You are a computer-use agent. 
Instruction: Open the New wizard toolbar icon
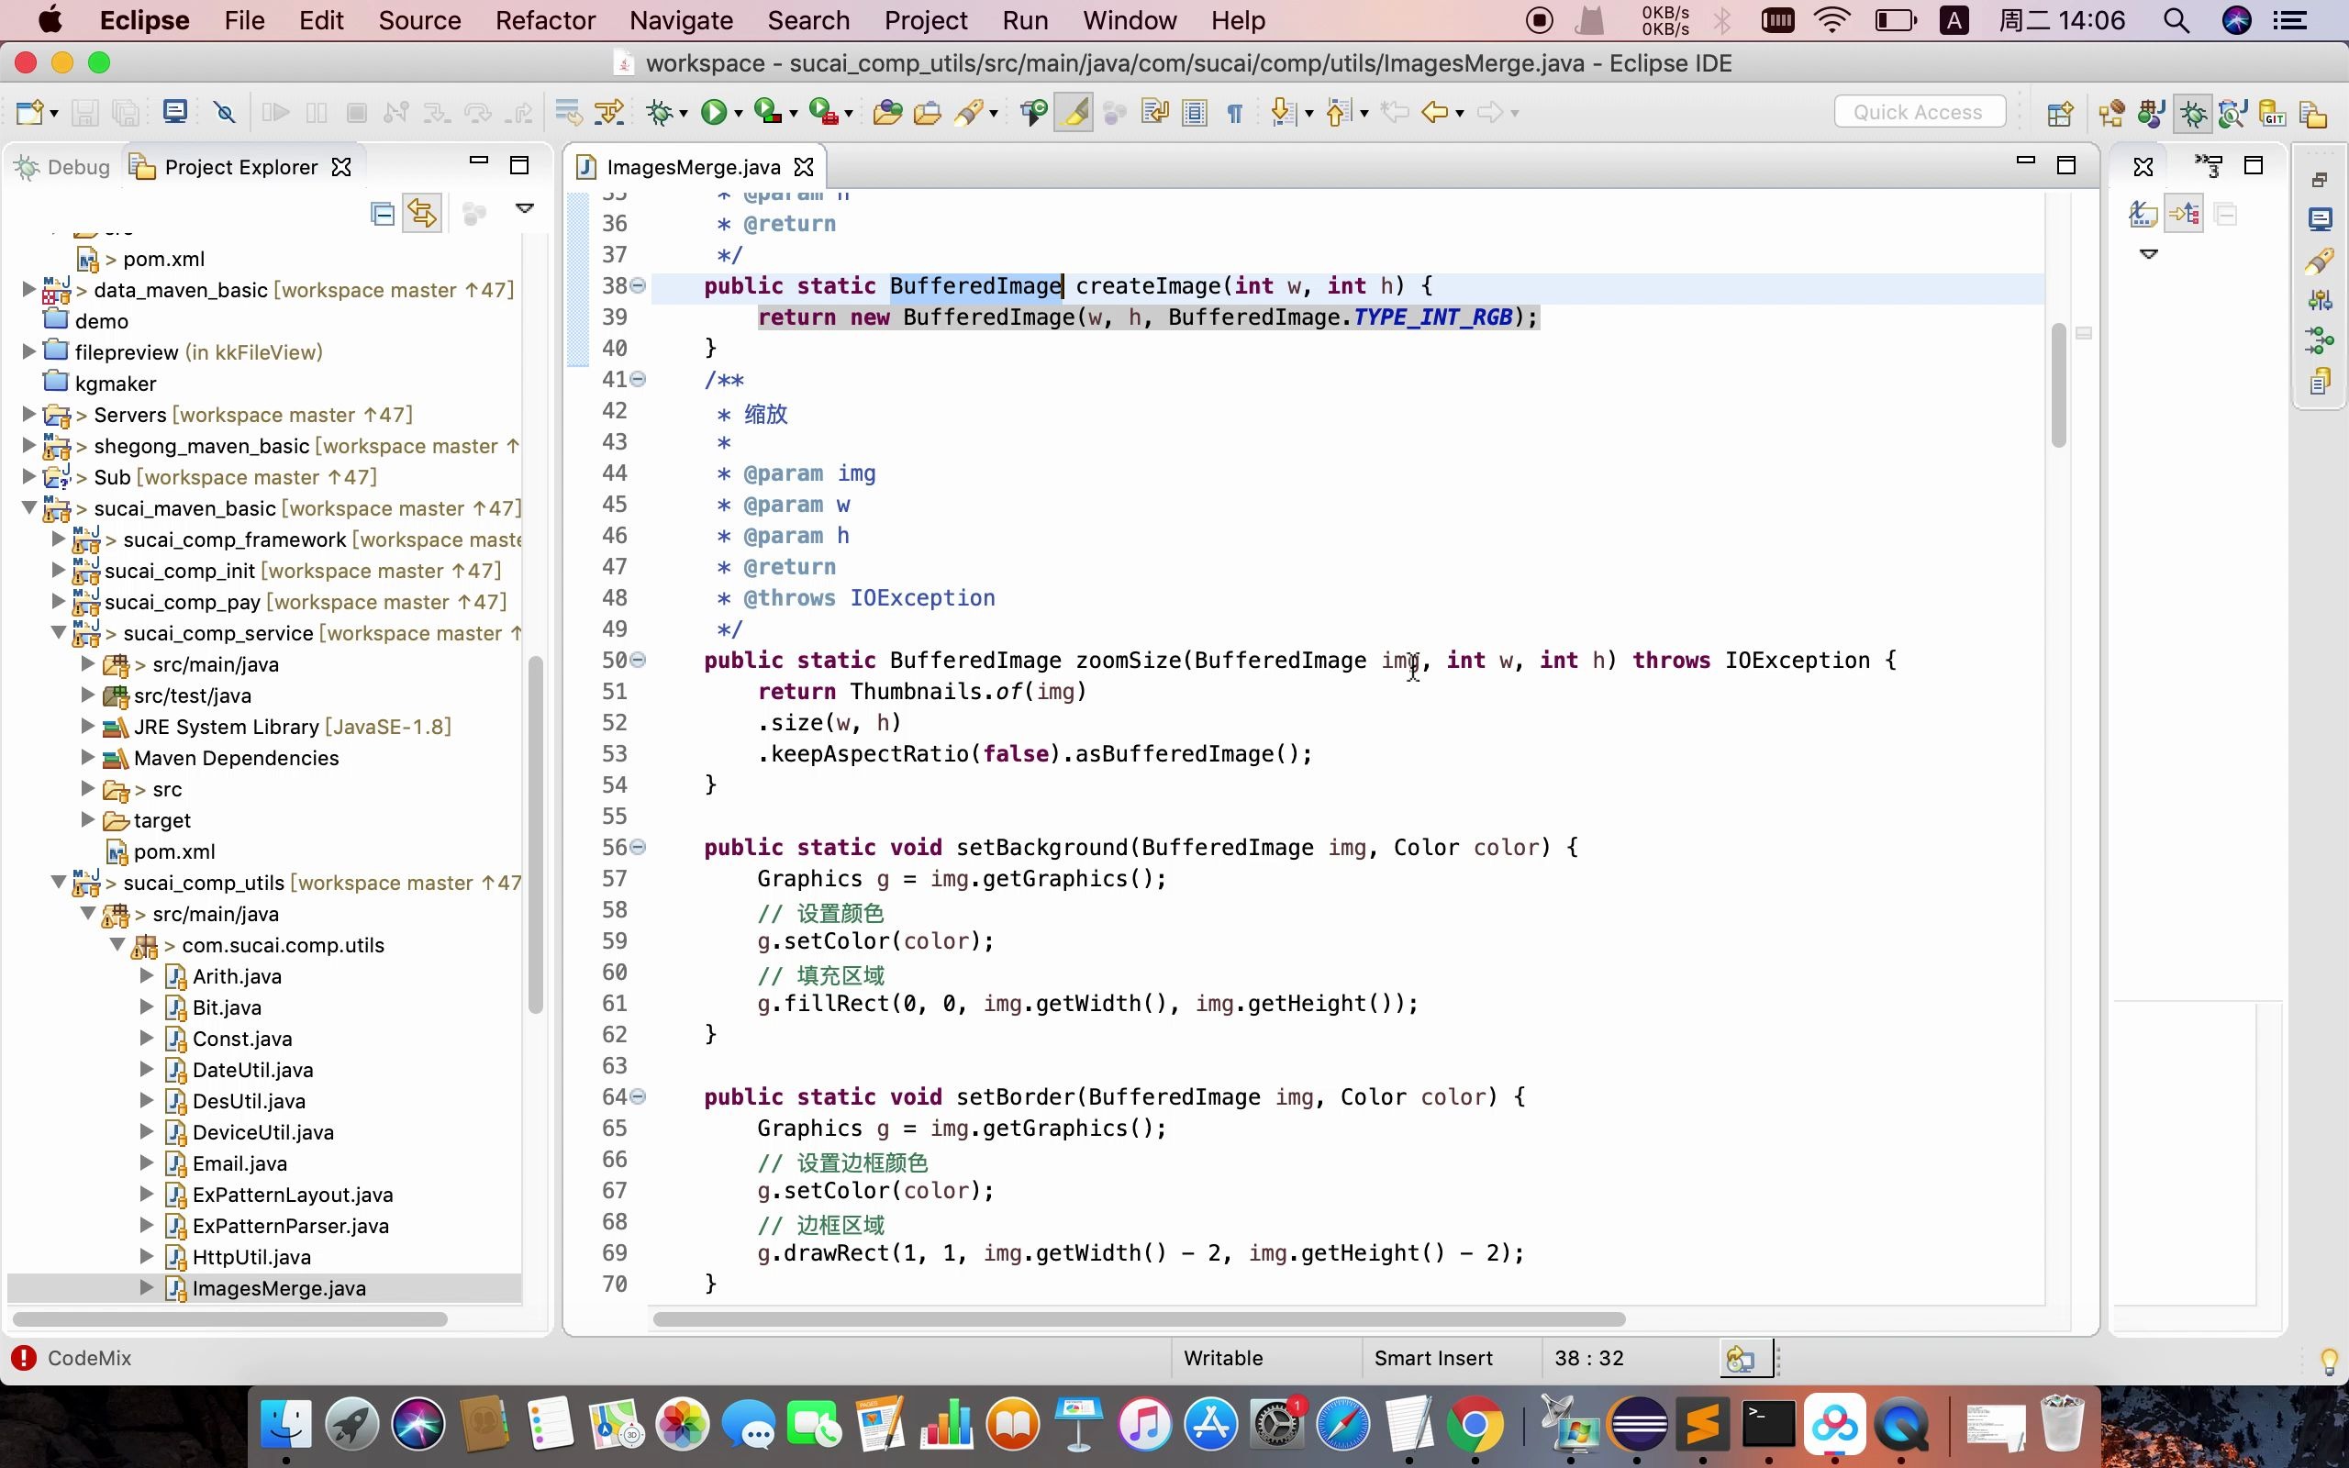pos(29,113)
